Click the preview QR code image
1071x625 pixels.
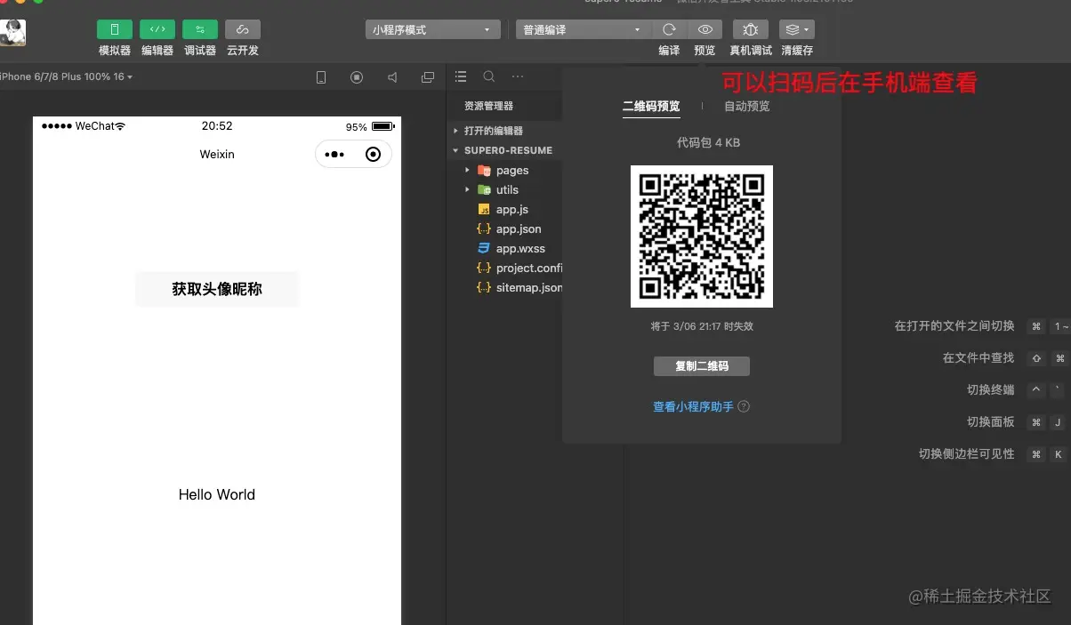click(x=702, y=236)
